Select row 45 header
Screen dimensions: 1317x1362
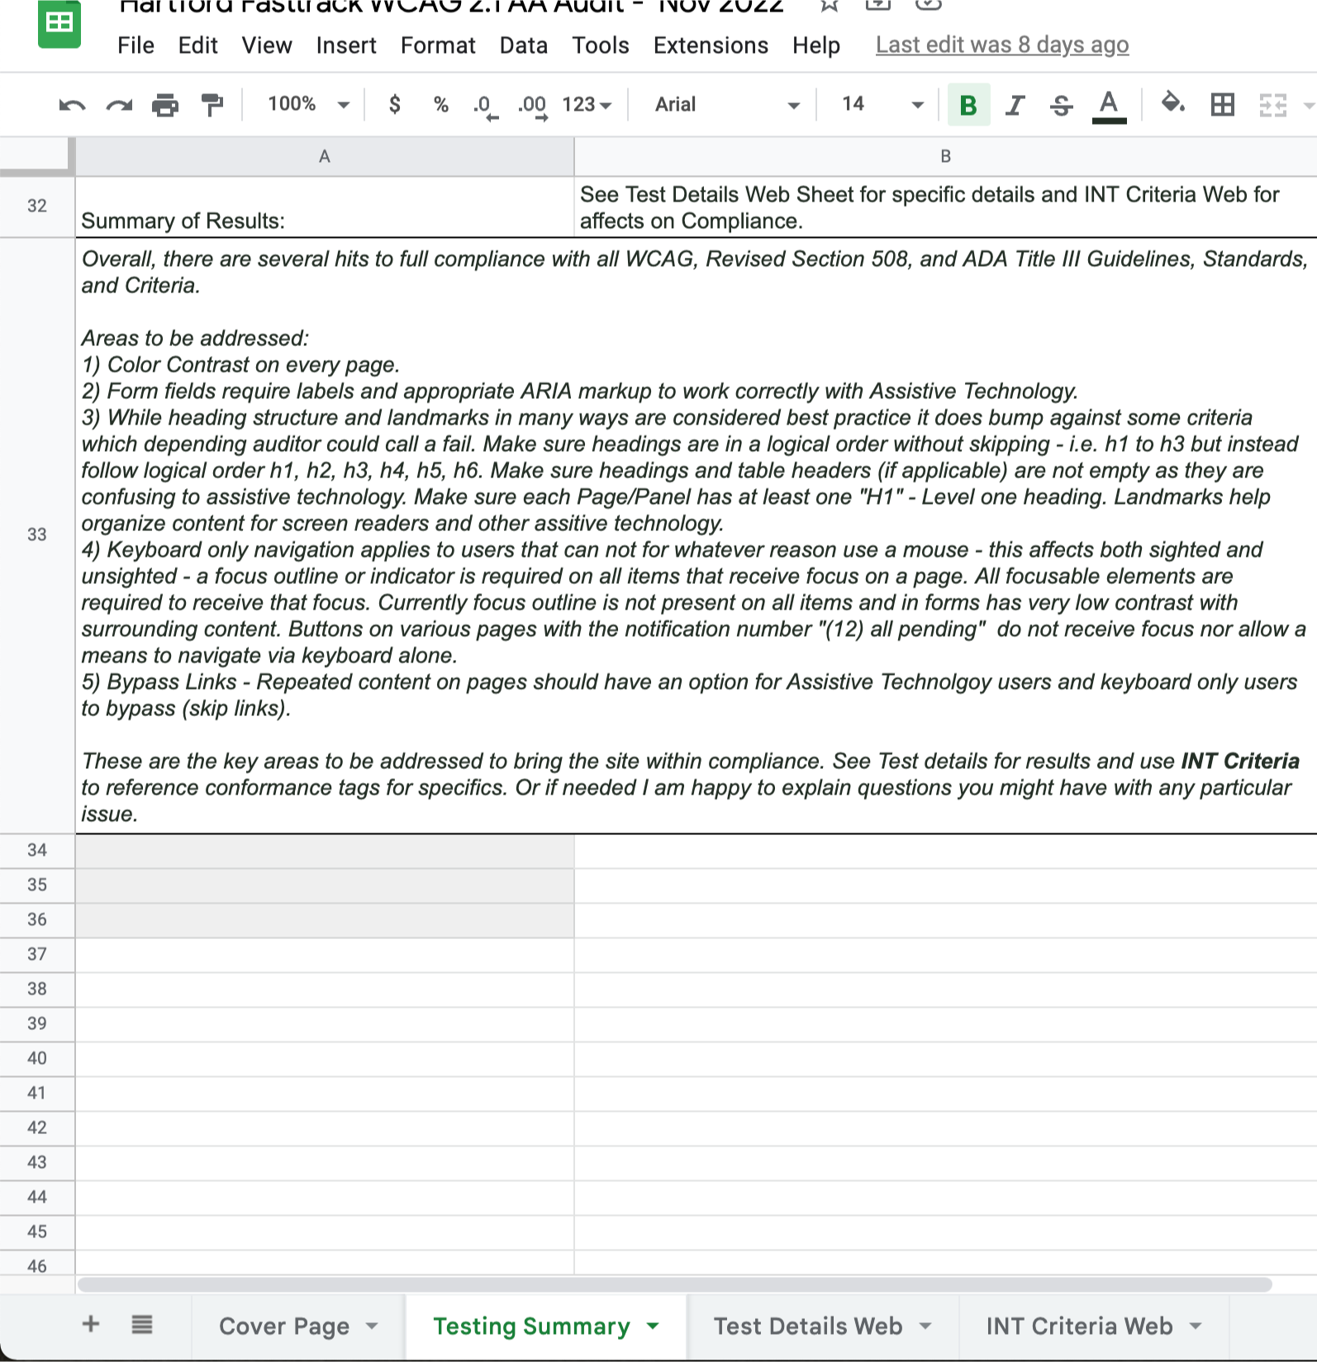pos(37,1231)
